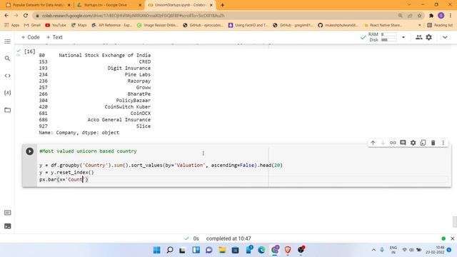This screenshot has width=457, height=257.
Task: Open the browser extensions puzzle icon
Action: point(431,16)
